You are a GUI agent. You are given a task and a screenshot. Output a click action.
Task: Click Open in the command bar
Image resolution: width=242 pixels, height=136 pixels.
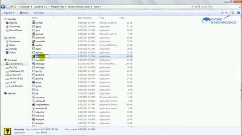pyautogui.click(x=24, y=13)
